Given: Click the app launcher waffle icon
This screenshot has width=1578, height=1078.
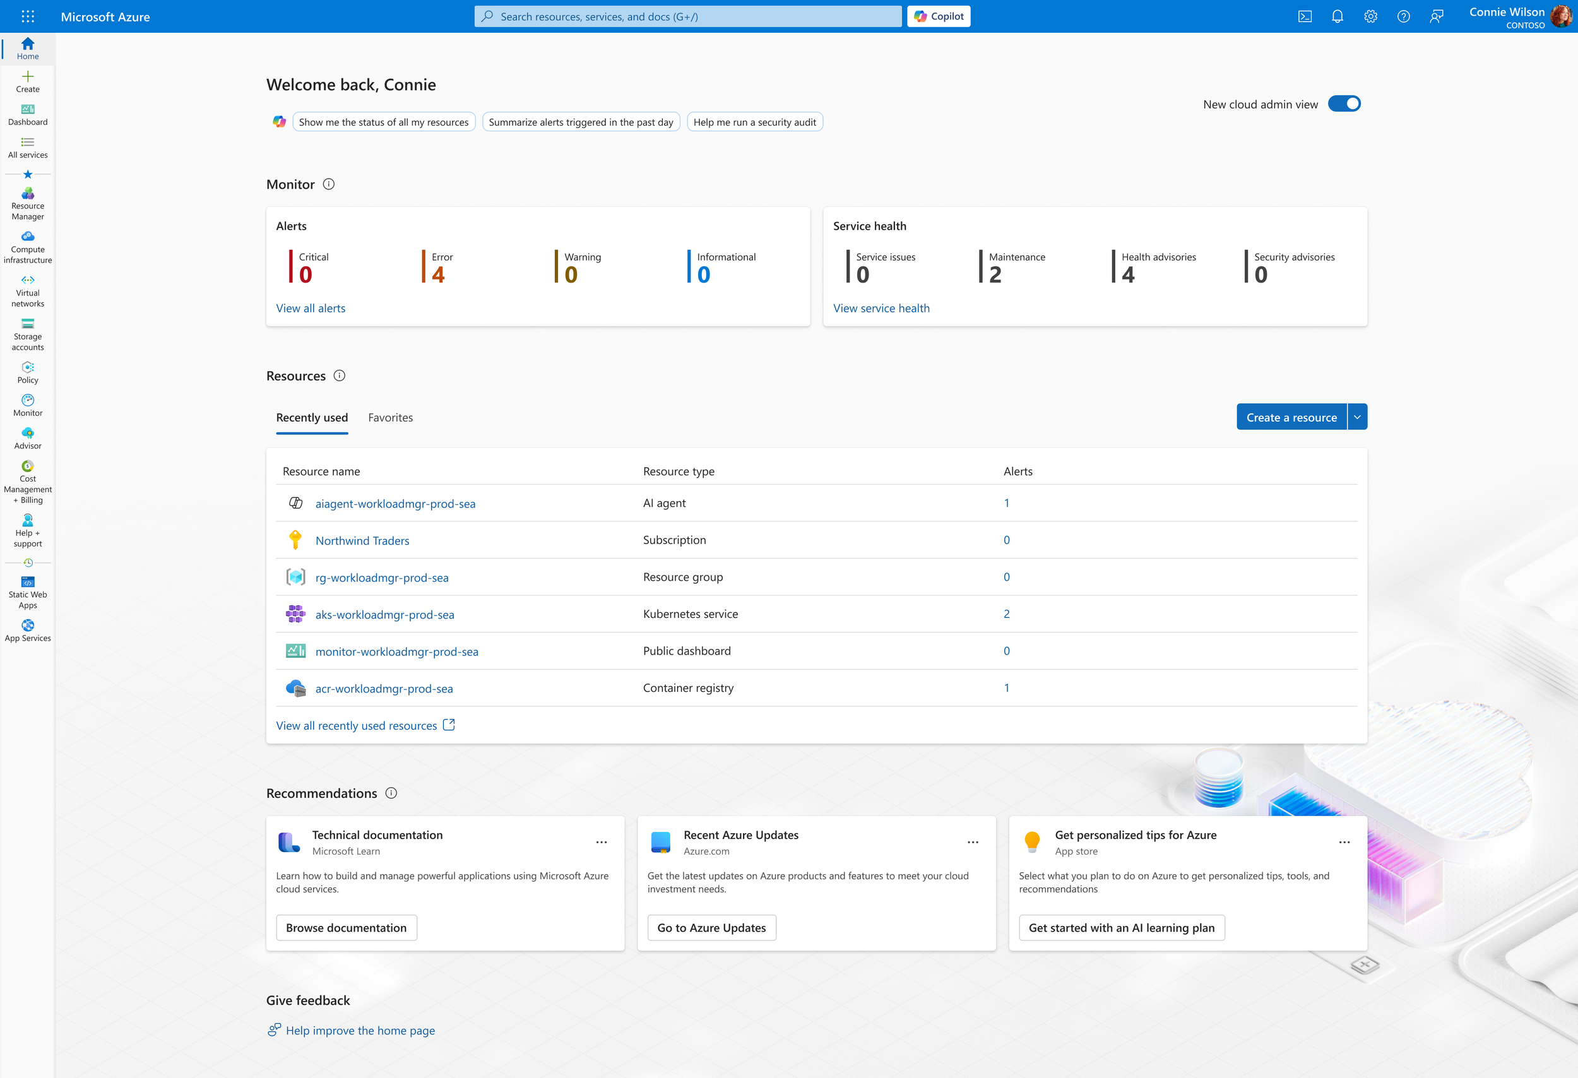Looking at the screenshot, I should pyautogui.click(x=28, y=16).
